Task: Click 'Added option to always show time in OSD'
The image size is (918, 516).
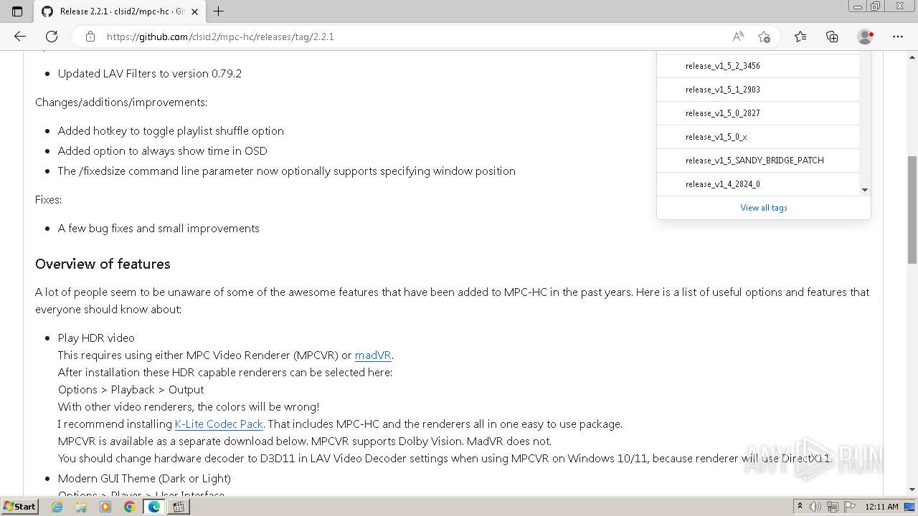Action: [x=163, y=151]
